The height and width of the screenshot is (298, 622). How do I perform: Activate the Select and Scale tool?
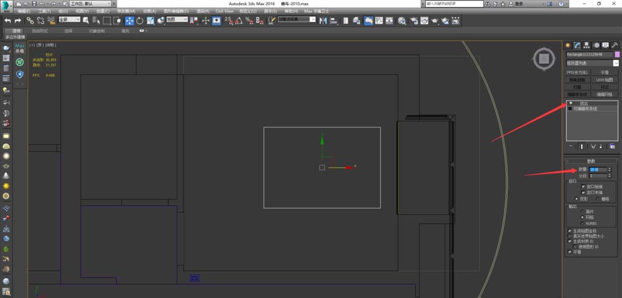[151, 20]
